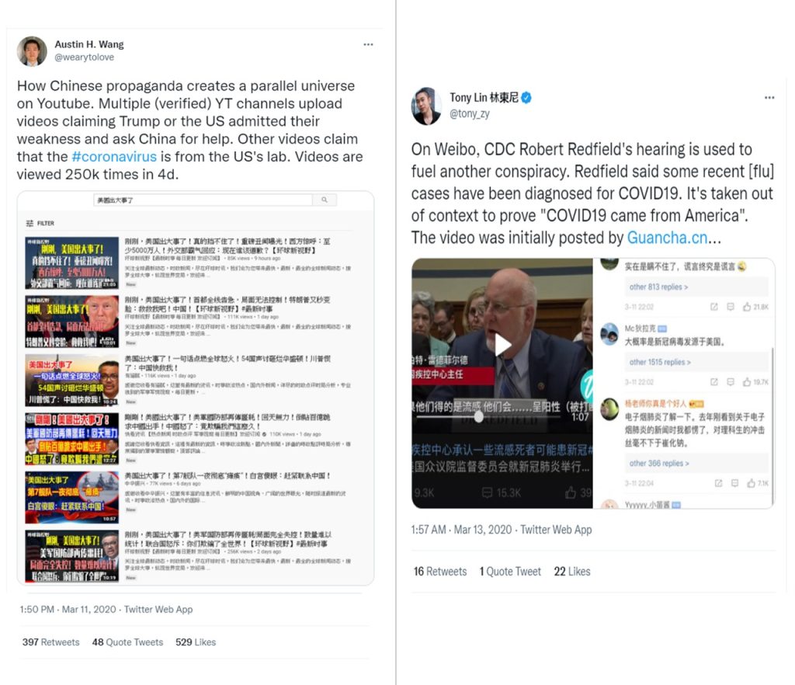The image size is (795, 685).
Task: View the 397 Retweets list
Action: (50, 642)
